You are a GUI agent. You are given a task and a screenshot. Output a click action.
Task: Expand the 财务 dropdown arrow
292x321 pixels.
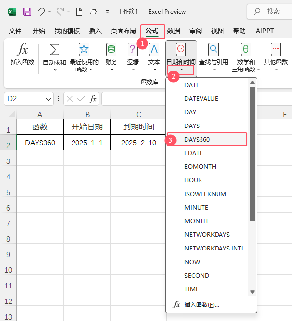point(112,70)
